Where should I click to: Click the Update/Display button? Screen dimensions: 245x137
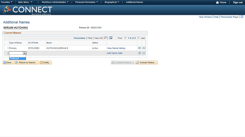pyautogui.click(x=122, y=62)
